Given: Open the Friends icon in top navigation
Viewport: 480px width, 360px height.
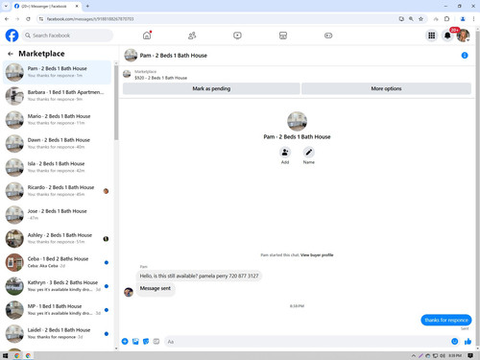Looking at the screenshot, I should point(192,36).
